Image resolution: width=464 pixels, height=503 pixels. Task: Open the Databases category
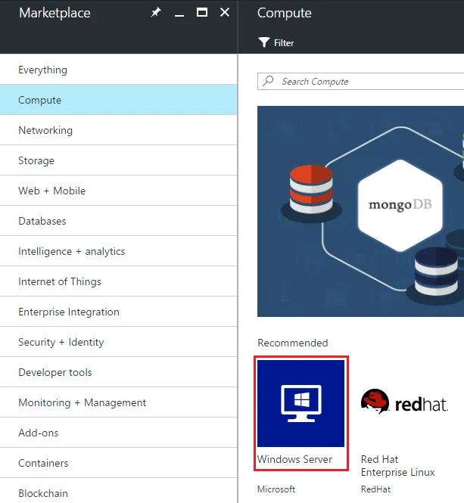[119, 221]
